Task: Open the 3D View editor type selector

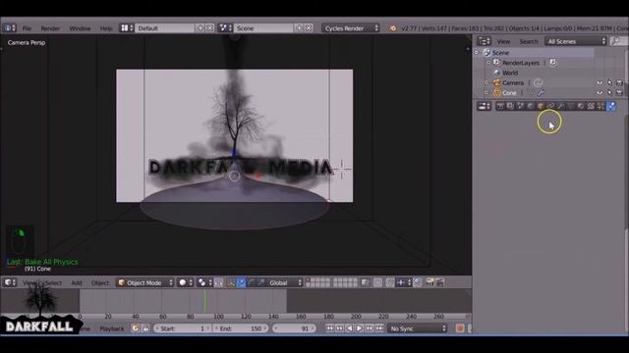Action: click(10, 282)
